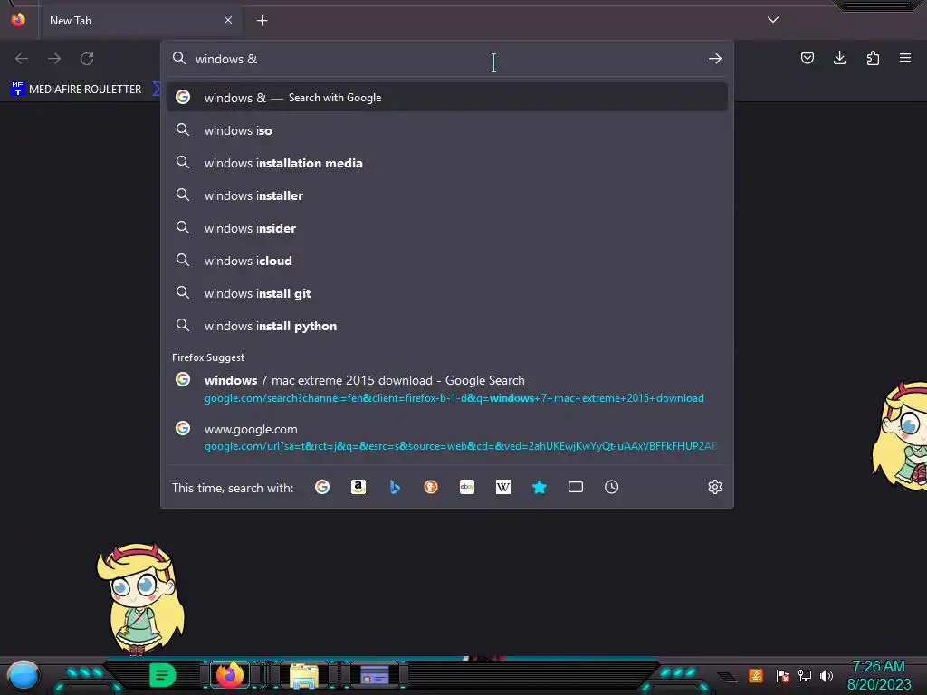This screenshot has width=927, height=695.
Task: Search this time with Wikipedia
Action: [503, 487]
